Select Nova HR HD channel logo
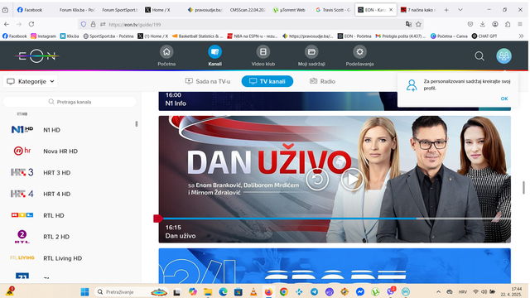 point(22,151)
